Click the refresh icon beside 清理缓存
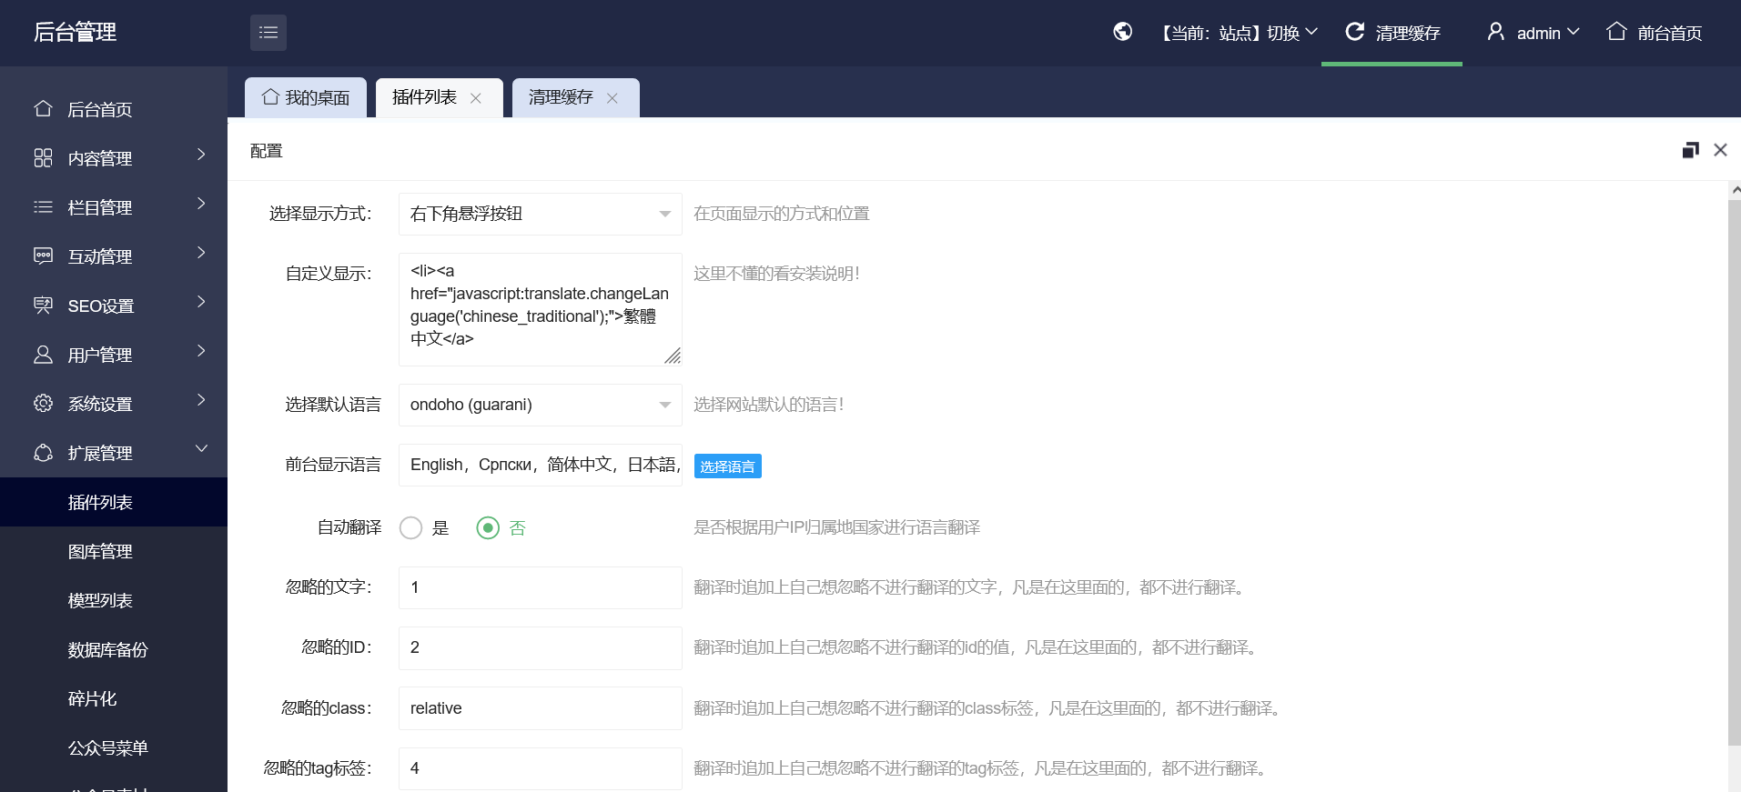This screenshot has width=1741, height=792. [x=1355, y=32]
